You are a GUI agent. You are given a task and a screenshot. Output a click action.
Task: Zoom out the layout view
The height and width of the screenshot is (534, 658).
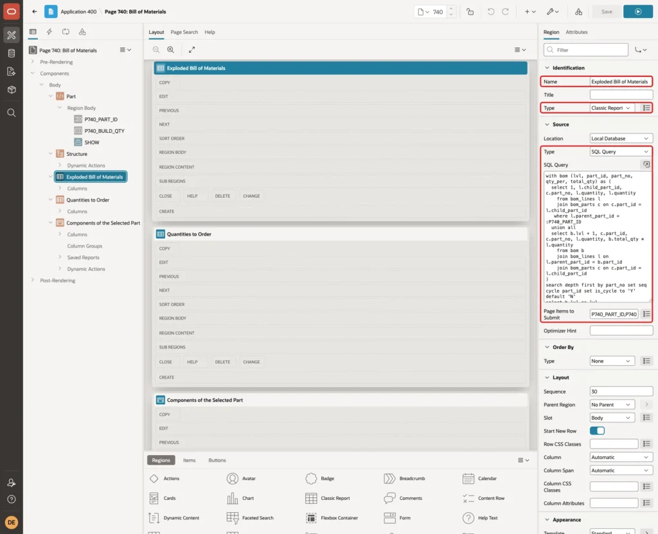[x=156, y=49]
